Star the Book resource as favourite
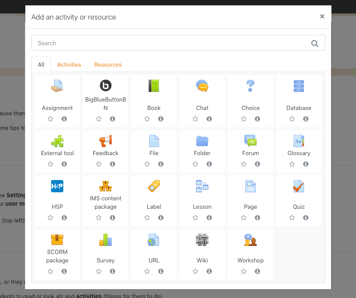This screenshot has width=356, height=298. click(x=147, y=118)
